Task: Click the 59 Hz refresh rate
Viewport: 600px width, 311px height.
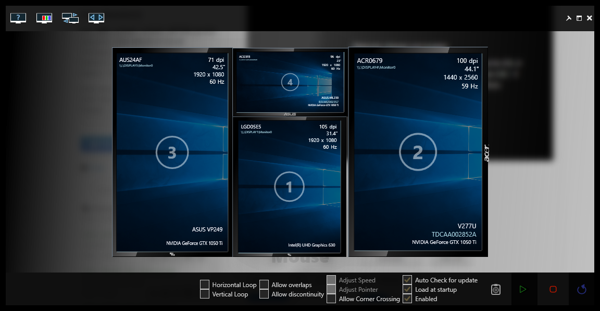Action: 469,86
